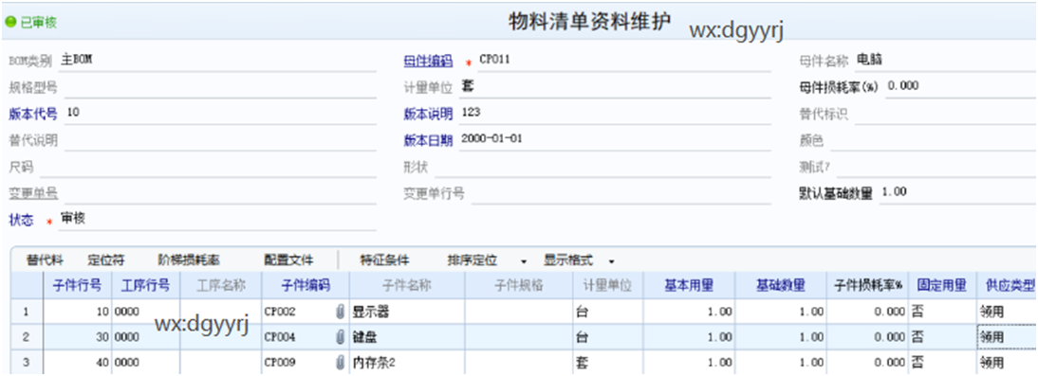1038x376 pixels.
Task: Click the green 已审核 status icon
Action: tap(9, 22)
